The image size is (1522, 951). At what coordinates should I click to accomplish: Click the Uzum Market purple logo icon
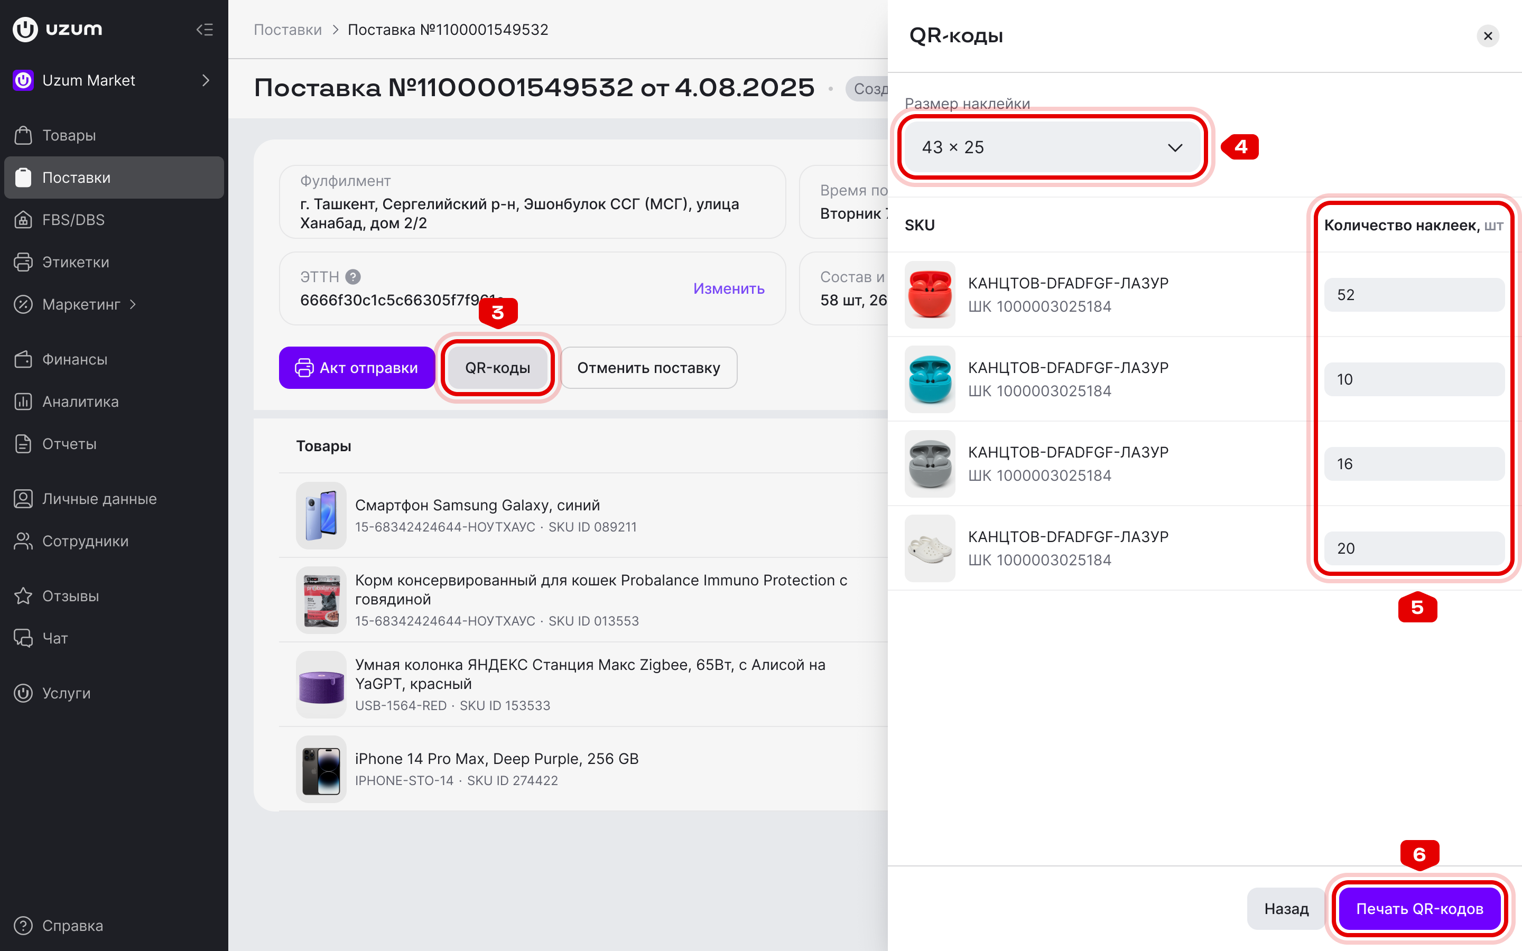tap(23, 80)
